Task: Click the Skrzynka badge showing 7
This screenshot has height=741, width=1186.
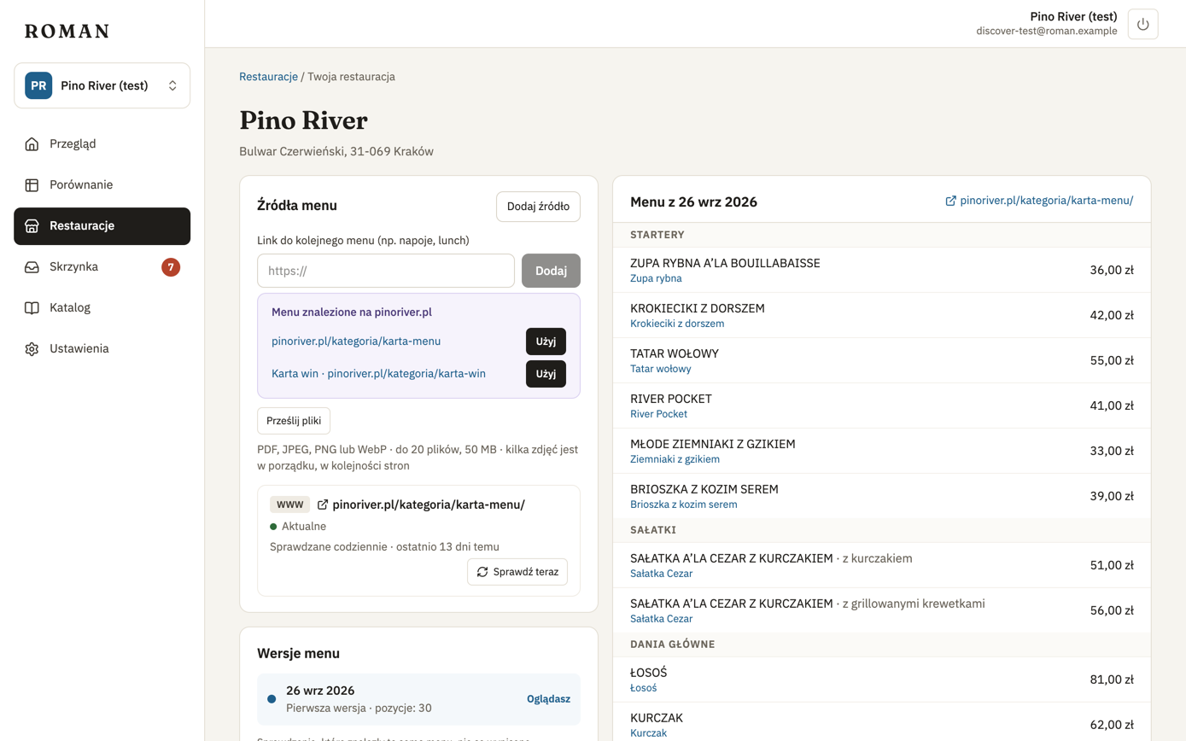Action: click(171, 267)
